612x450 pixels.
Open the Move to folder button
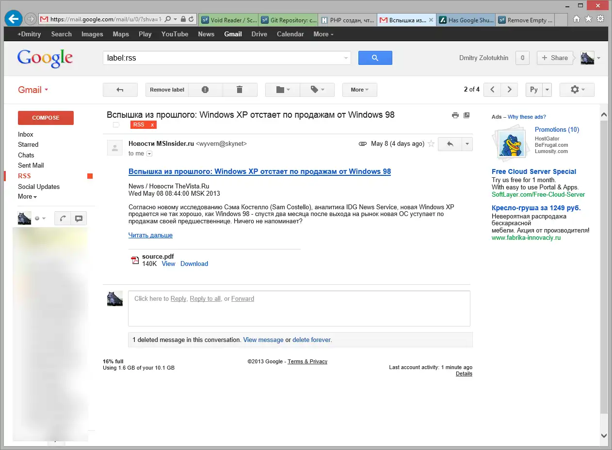click(x=283, y=90)
